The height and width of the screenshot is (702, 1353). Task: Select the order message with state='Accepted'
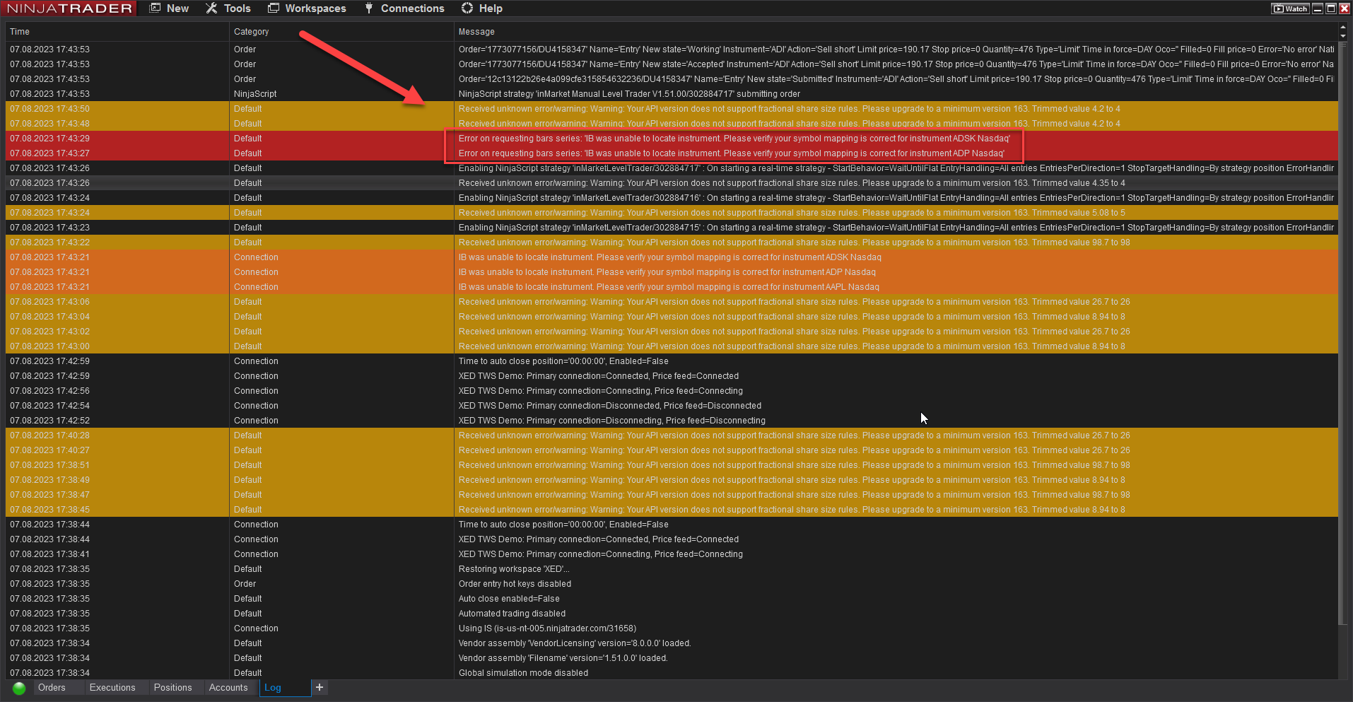pyautogui.click(x=896, y=64)
